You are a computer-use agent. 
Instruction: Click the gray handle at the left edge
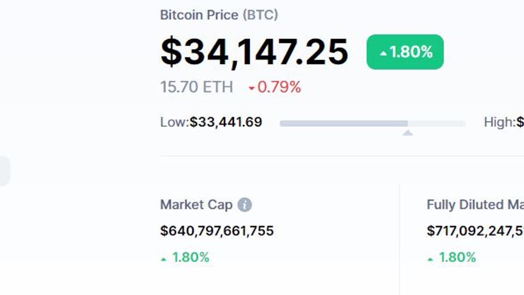(x=5, y=171)
